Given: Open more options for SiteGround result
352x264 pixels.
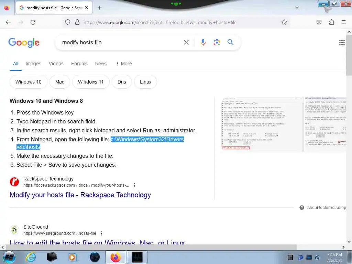Looking at the screenshot, I should tap(101, 233).
